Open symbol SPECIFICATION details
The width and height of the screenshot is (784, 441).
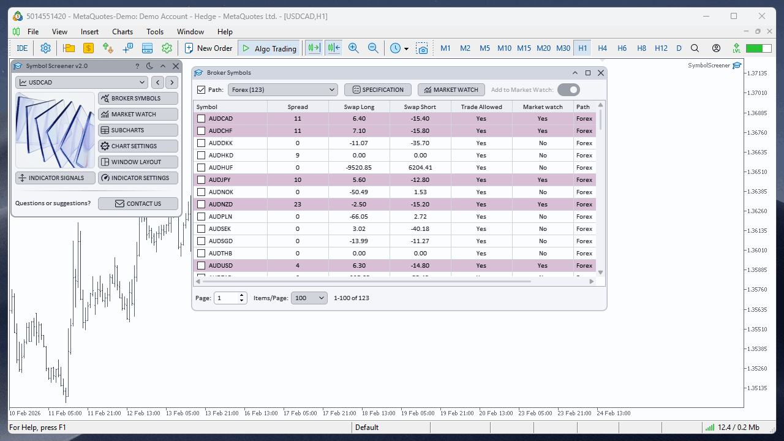tap(377, 89)
